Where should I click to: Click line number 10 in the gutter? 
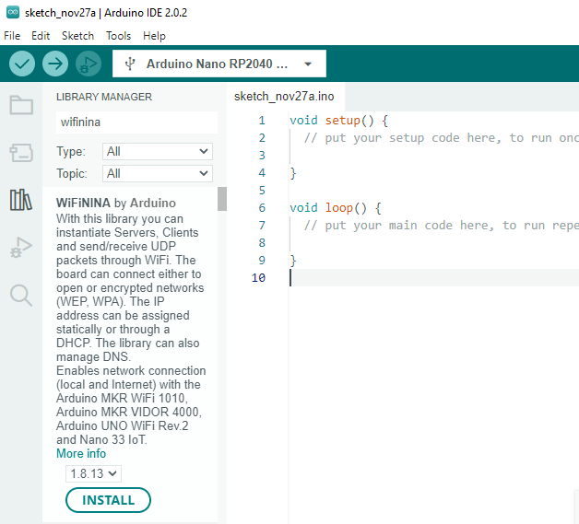click(x=258, y=278)
